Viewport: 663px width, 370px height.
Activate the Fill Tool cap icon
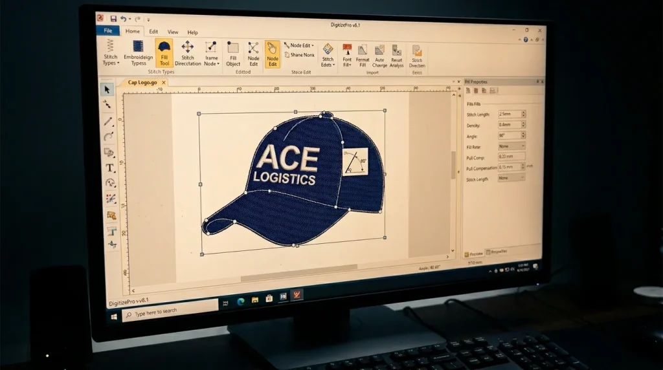click(x=164, y=53)
